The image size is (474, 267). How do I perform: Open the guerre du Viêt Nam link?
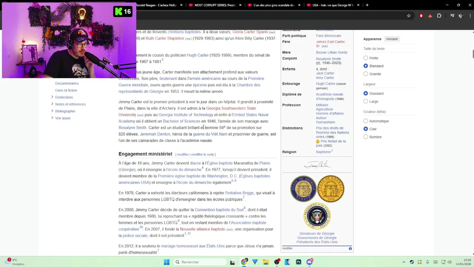210,134
